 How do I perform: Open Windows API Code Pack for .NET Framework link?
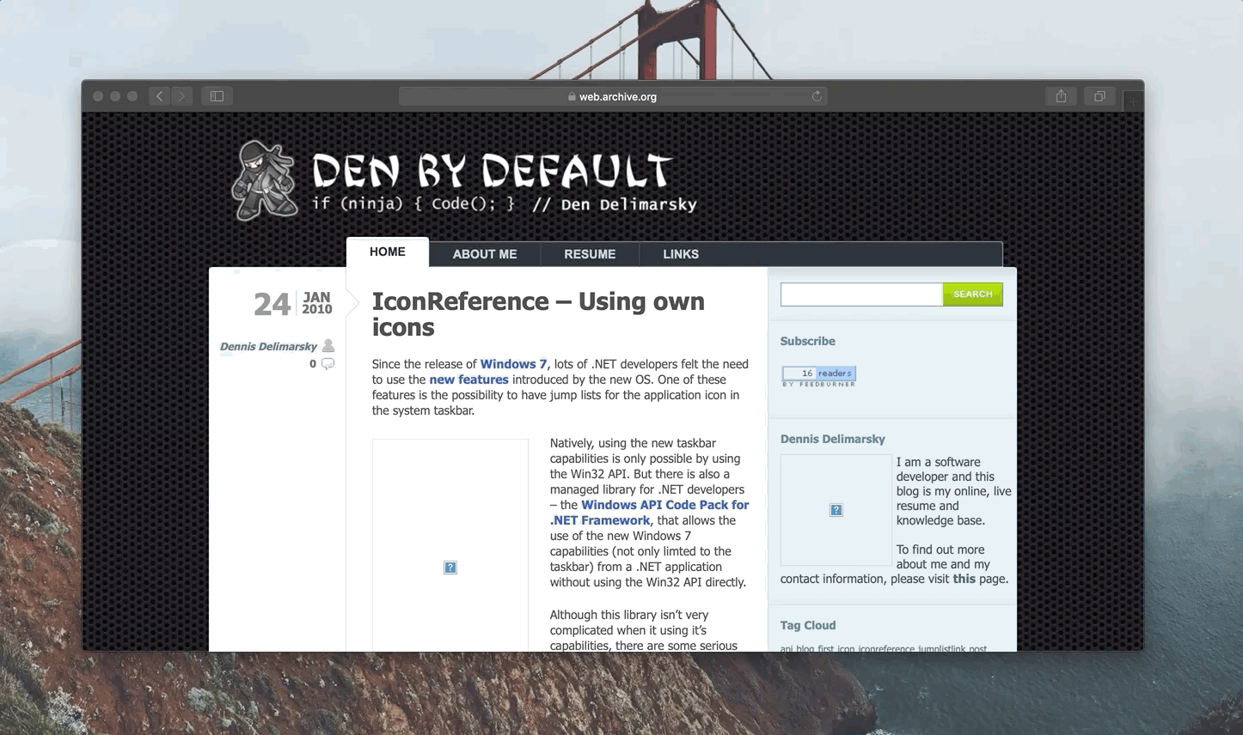click(649, 513)
